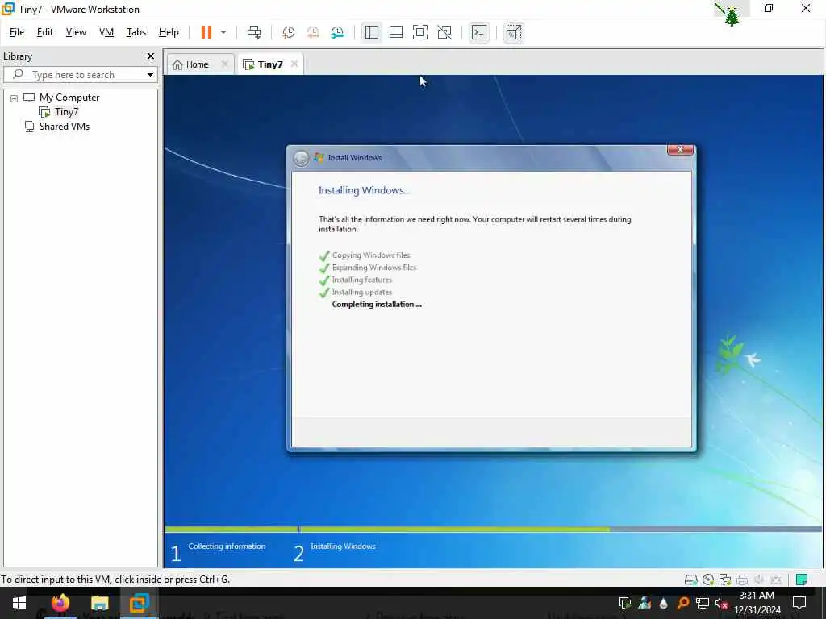Send Ctrl+Alt+Del to the virtual machine
The image size is (826, 619).
(x=254, y=32)
